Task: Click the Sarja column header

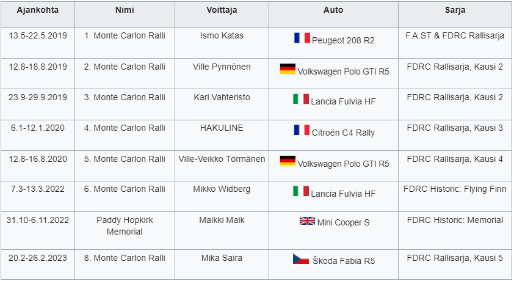Action: click(455, 11)
